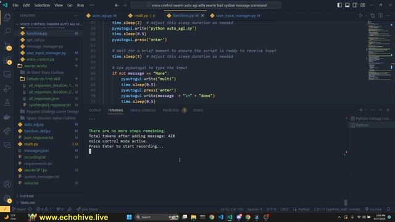Click the editor minimap
Viewport: 395px width, 222px height.
click(x=379, y=51)
